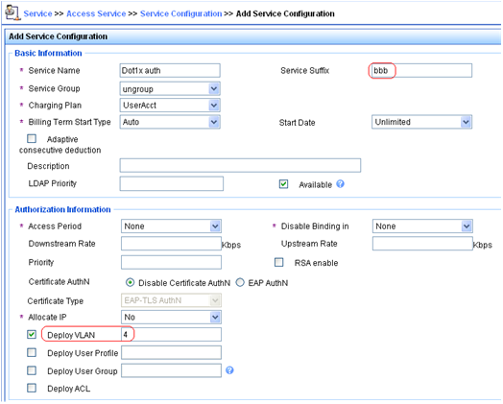Open Service Configuration breadcrumb link

[x=180, y=13]
